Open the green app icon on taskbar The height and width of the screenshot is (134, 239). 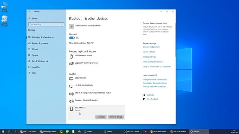(67, 131)
